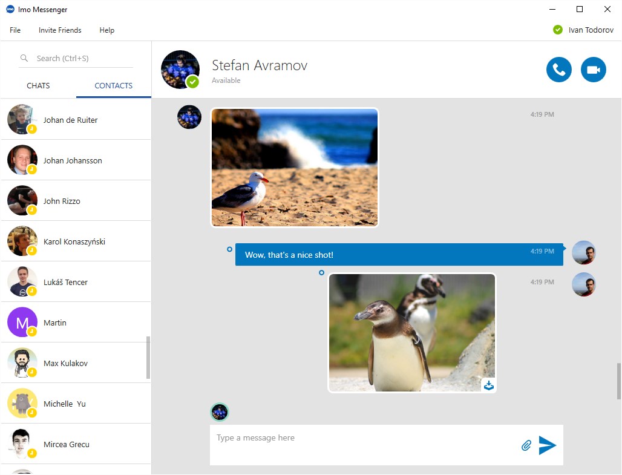Open search with the magnifier icon
This screenshot has width=622, height=475.
24,58
